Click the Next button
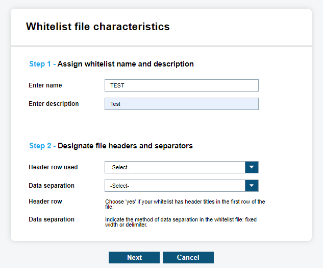The image size is (323, 268). pyautogui.click(x=134, y=257)
